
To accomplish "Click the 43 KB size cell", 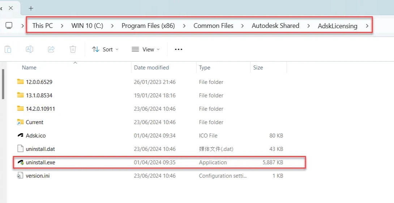I will (x=277, y=149).
